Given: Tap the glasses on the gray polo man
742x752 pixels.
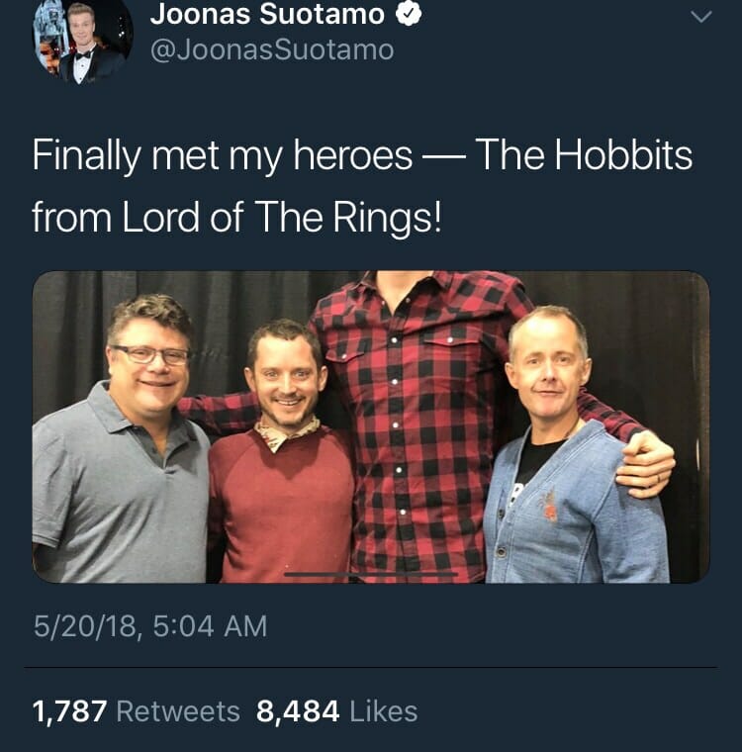Looking at the screenshot, I should 150,353.
